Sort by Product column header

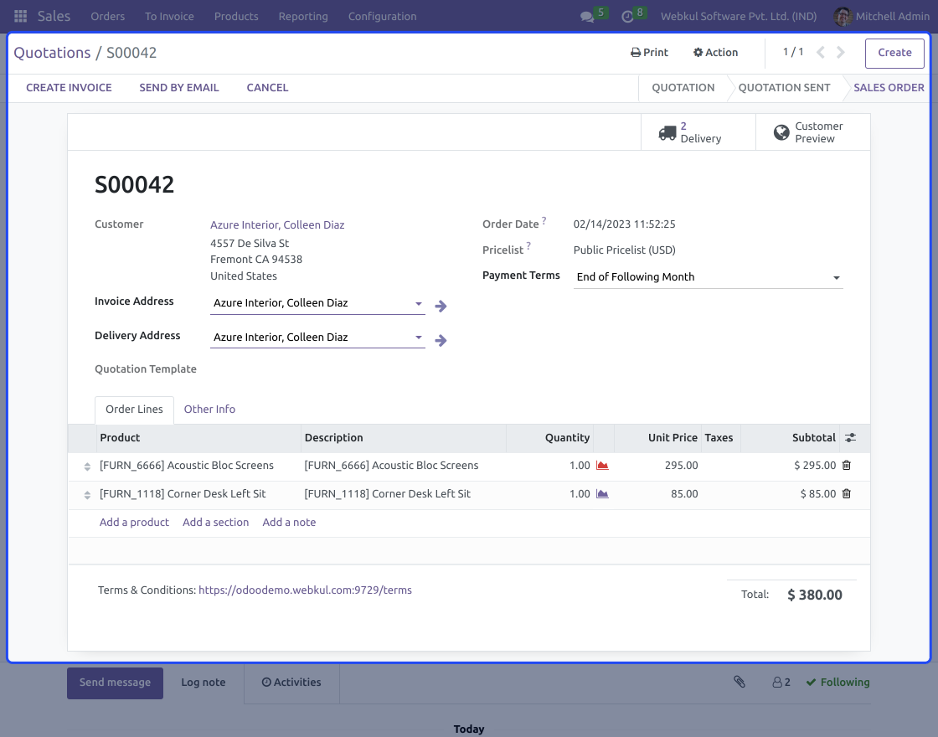coord(120,438)
